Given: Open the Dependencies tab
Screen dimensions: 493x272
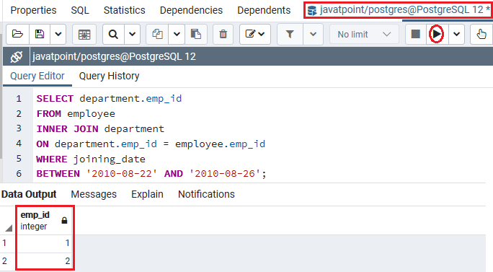Looking at the screenshot, I should pyautogui.click(x=191, y=10).
